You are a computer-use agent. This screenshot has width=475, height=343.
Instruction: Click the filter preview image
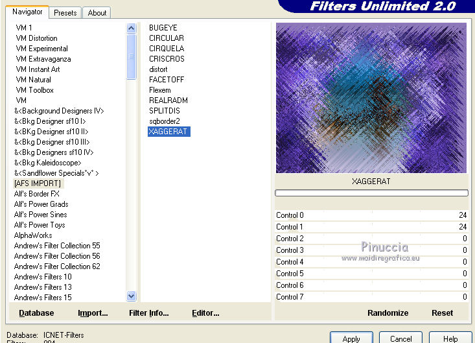click(371, 98)
